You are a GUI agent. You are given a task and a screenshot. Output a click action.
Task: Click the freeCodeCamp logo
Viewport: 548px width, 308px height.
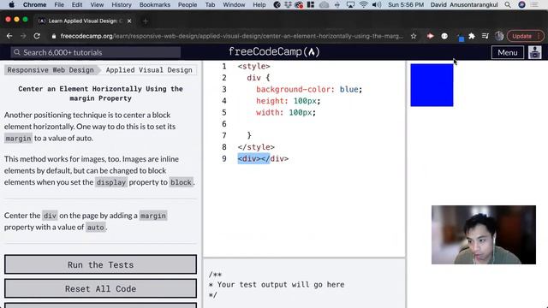point(274,52)
